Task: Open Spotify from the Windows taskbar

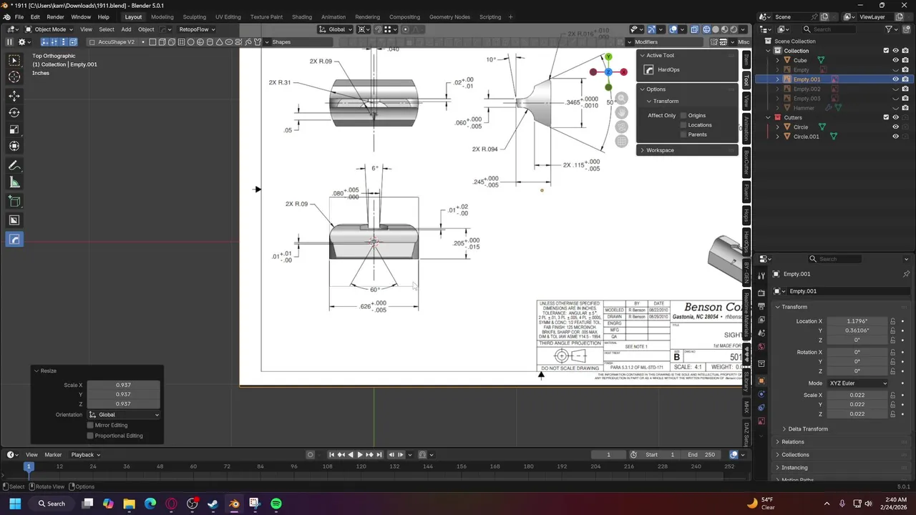Action: pyautogui.click(x=276, y=504)
